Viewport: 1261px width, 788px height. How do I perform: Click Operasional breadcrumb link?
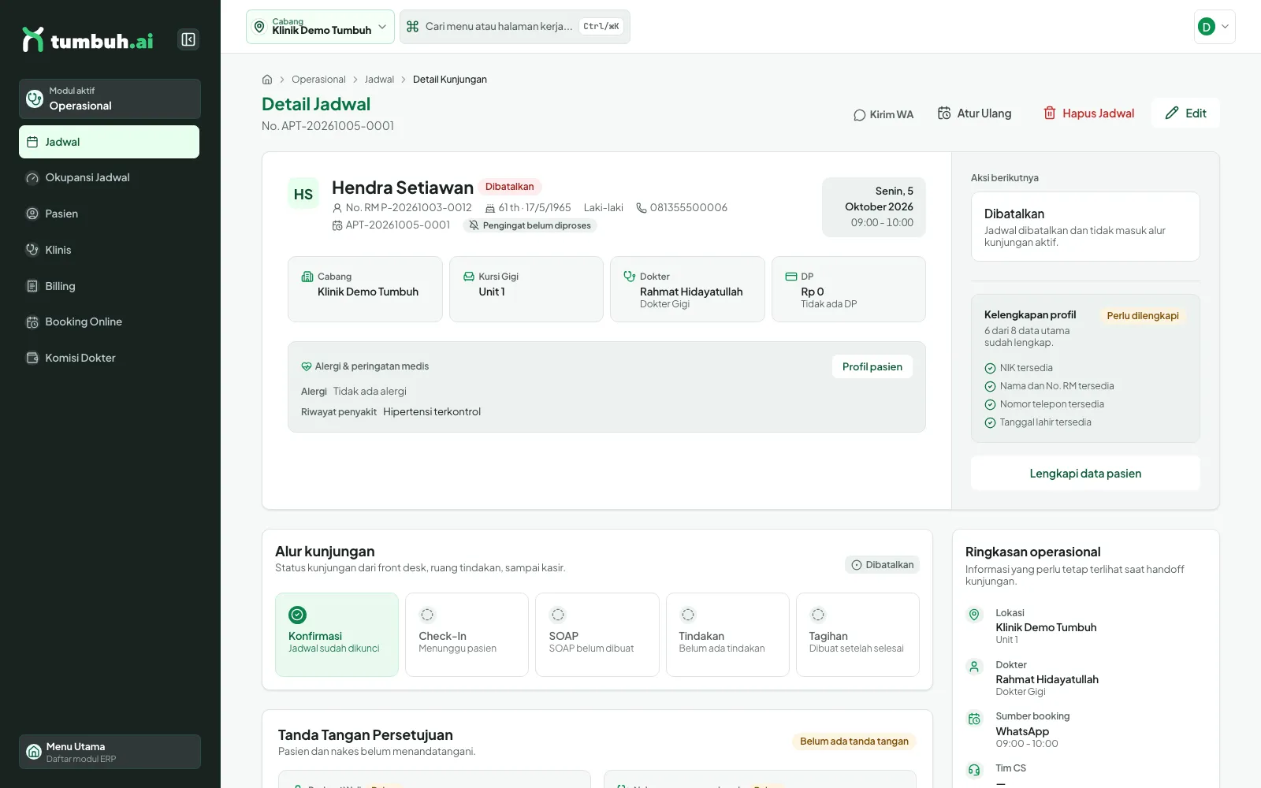pos(318,80)
